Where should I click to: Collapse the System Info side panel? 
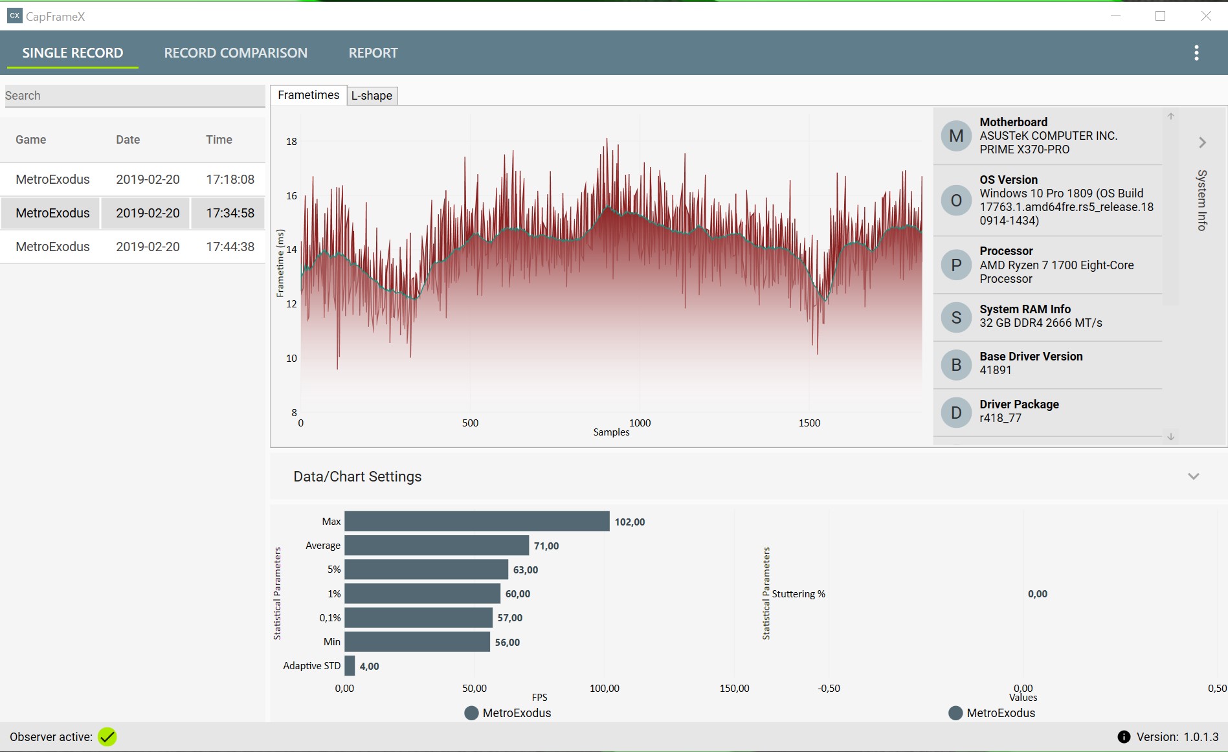point(1202,142)
